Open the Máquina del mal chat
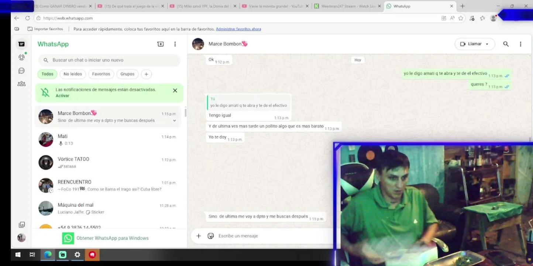The height and width of the screenshot is (266, 533). pos(109,208)
